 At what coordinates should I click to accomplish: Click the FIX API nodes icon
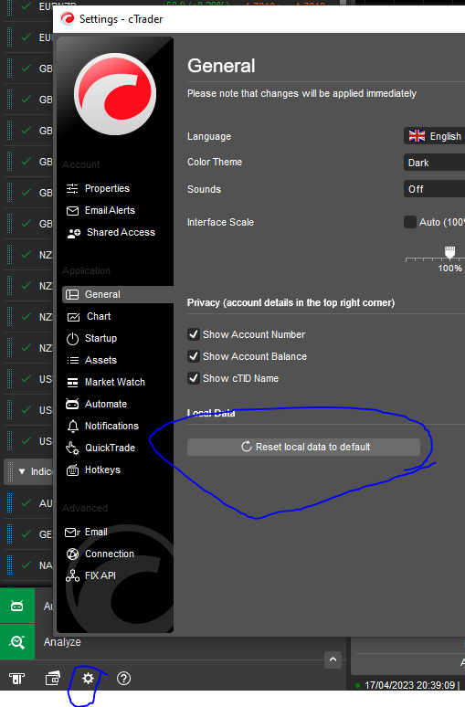point(72,575)
